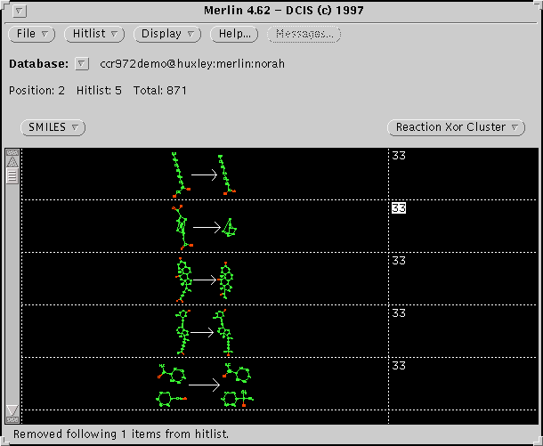
Task: Click the vertical scrollbar thumb
Action: [x=12, y=175]
